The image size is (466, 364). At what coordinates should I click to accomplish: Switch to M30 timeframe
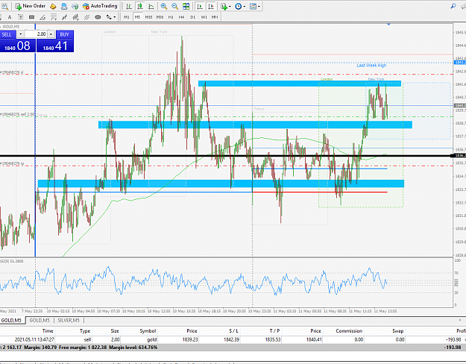click(x=160, y=17)
